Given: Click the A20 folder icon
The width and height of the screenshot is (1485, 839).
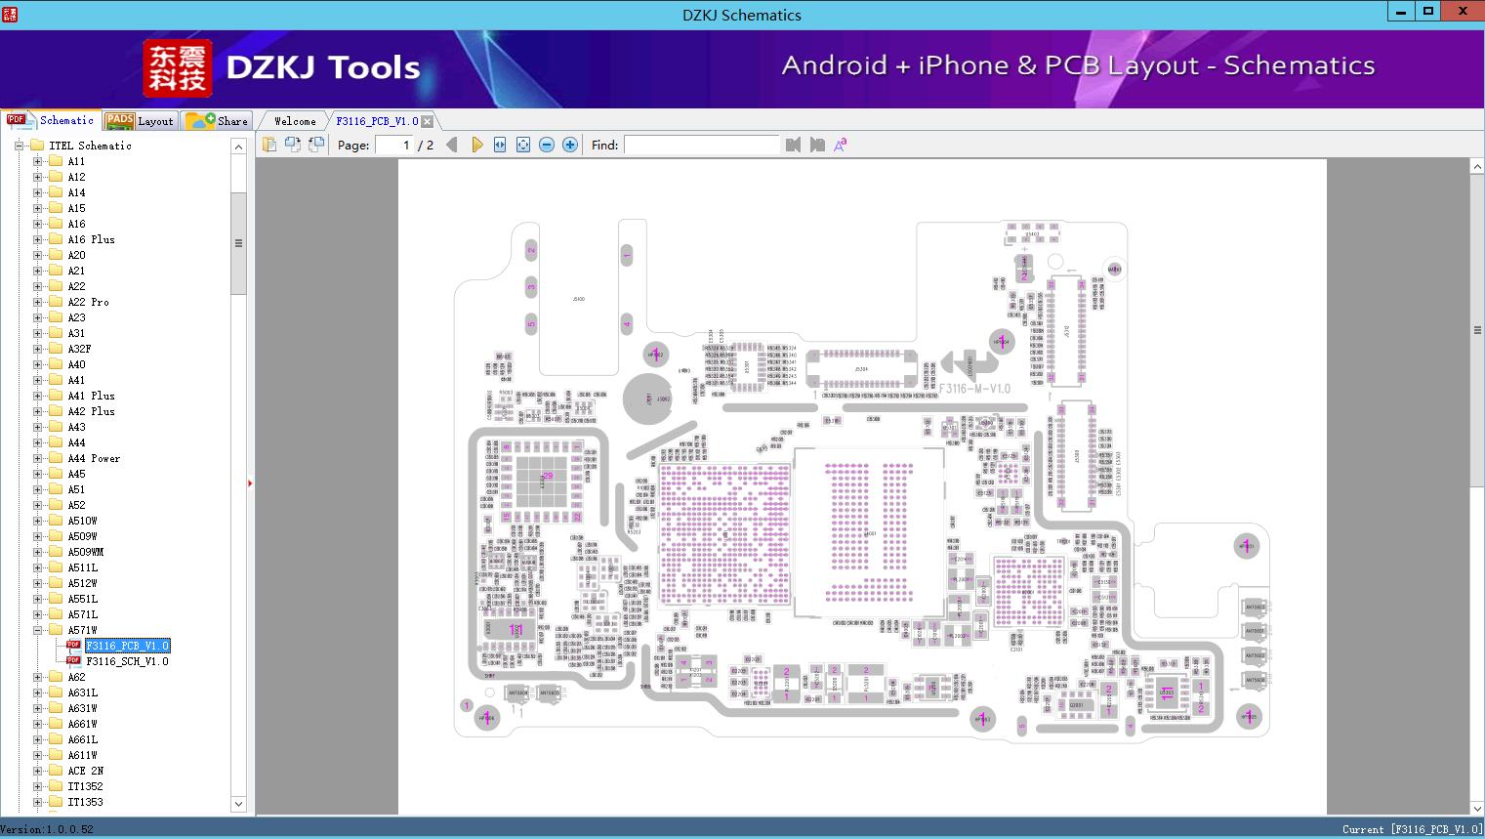Looking at the screenshot, I should pyautogui.click(x=56, y=255).
